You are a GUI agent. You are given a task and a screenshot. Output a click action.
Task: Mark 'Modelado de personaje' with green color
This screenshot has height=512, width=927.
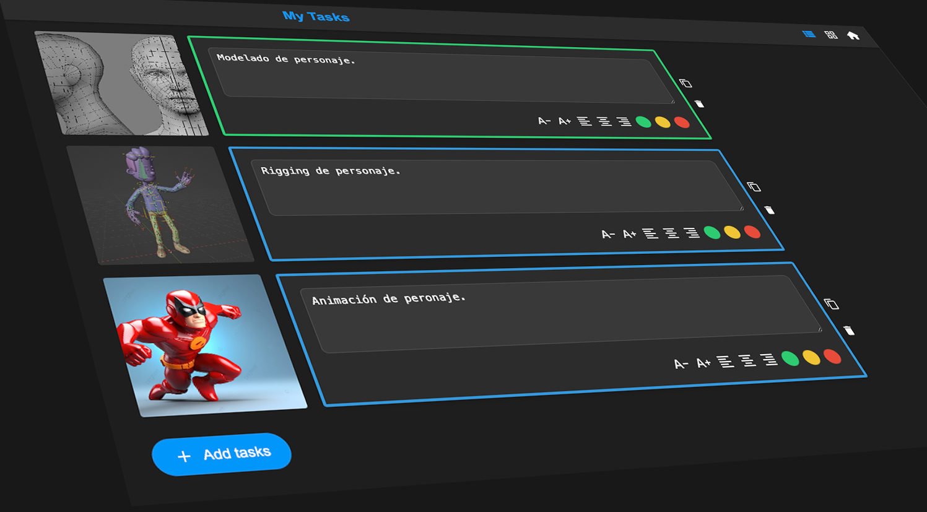point(643,122)
